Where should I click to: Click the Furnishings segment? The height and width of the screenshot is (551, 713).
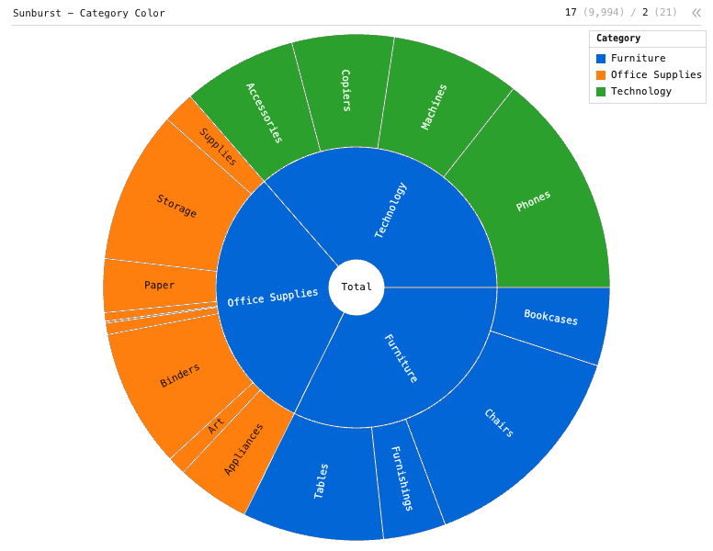pos(403,478)
